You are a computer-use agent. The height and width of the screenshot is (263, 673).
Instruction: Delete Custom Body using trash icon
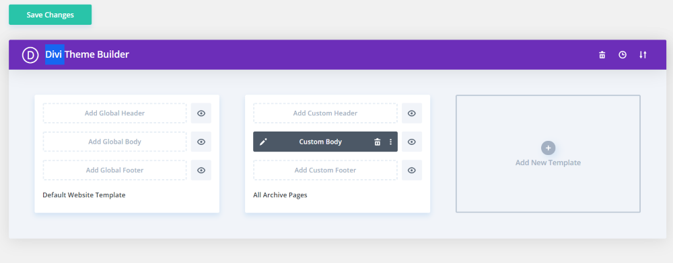[x=378, y=142]
